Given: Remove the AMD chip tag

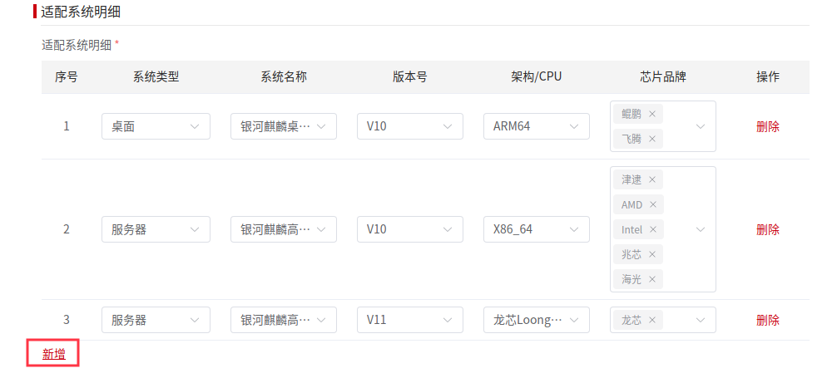Looking at the screenshot, I should click(653, 204).
